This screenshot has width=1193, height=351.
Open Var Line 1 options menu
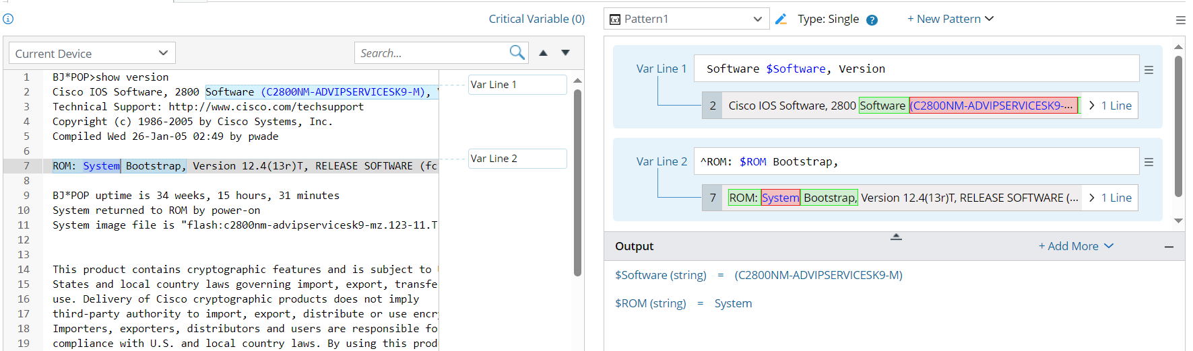[x=1149, y=70]
